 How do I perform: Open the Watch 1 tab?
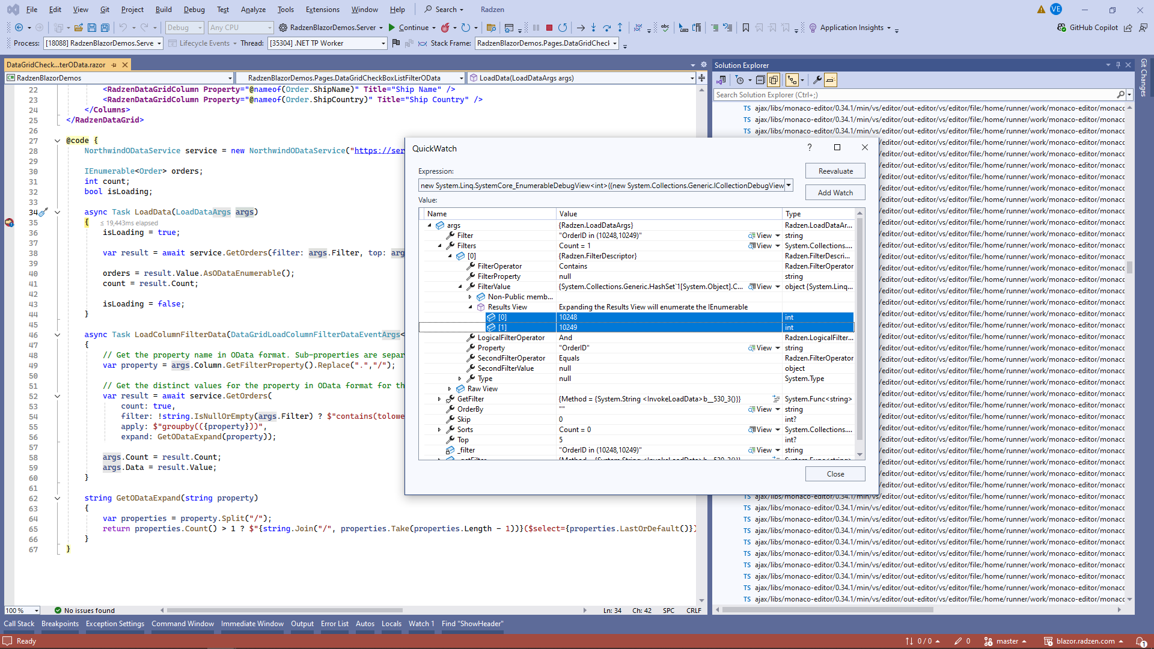tap(421, 624)
